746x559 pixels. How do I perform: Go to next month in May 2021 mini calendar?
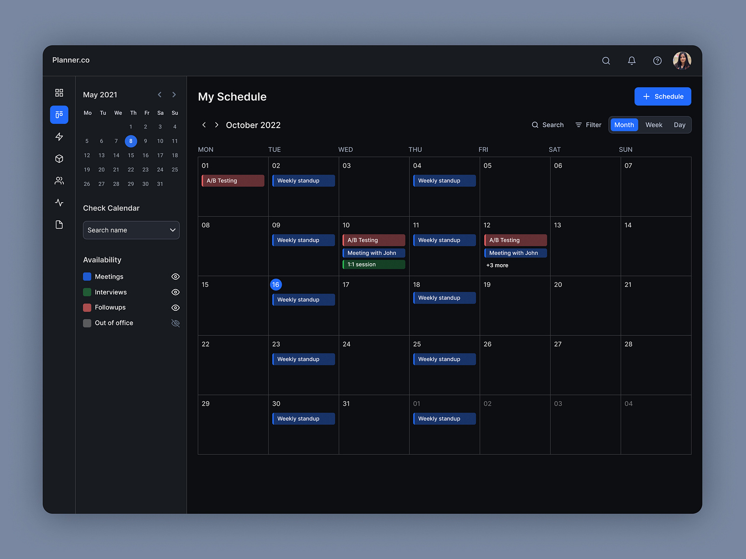point(174,95)
